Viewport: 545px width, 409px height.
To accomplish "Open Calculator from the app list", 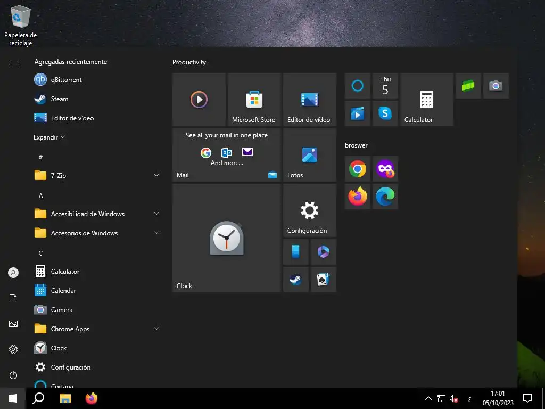I will [x=96, y=271].
